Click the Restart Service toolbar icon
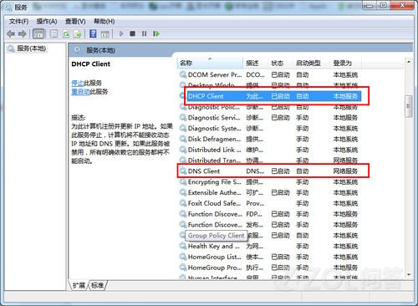 [156, 33]
